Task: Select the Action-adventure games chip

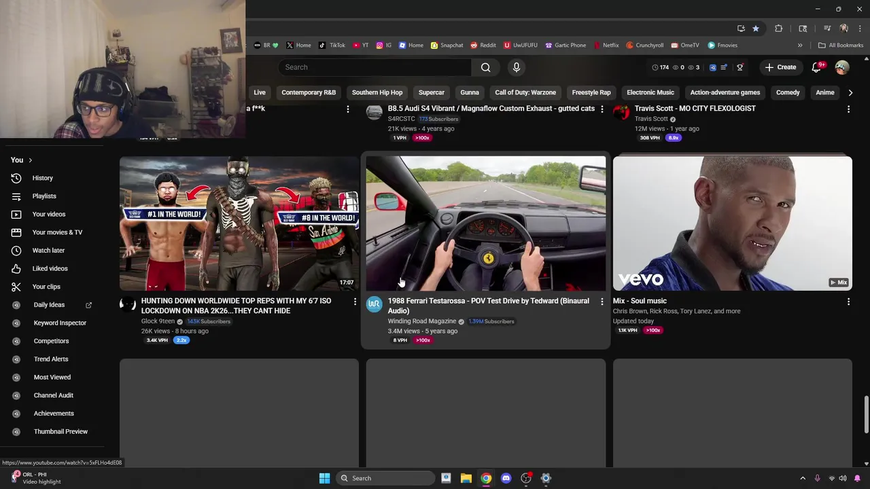Action: pyautogui.click(x=725, y=92)
